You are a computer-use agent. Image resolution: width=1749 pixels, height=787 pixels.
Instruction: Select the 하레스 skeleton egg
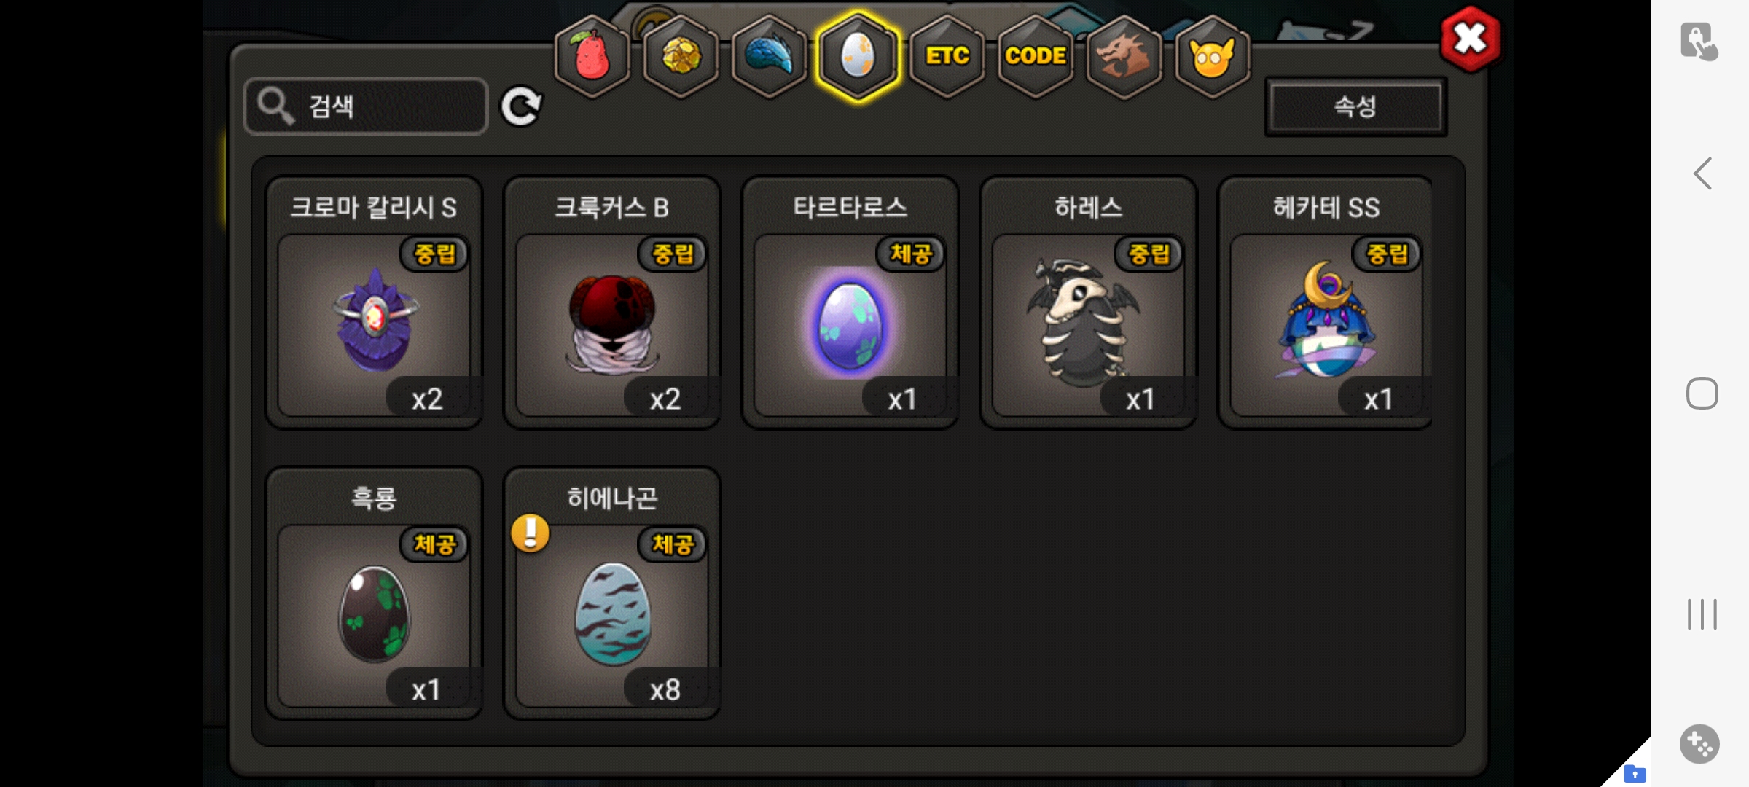[1089, 302]
